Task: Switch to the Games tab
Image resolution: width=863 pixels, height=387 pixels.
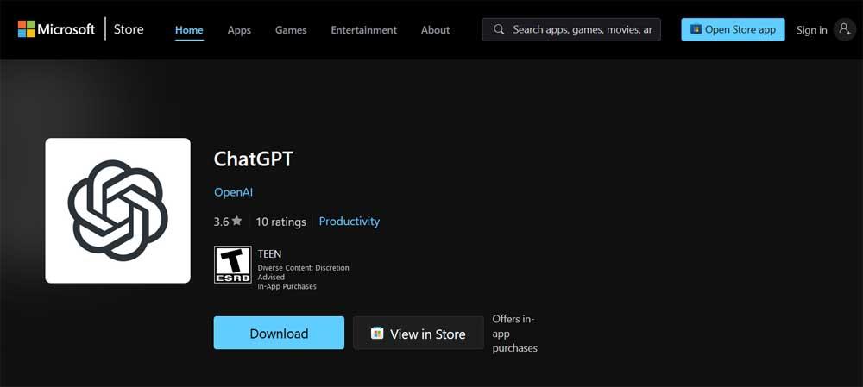Action: (291, 30)
